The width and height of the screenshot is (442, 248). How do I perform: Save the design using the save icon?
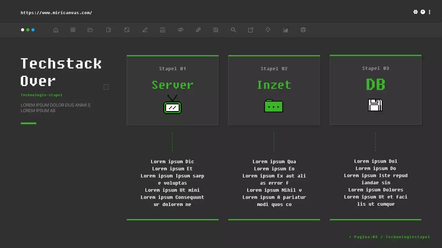pos(163,30)
